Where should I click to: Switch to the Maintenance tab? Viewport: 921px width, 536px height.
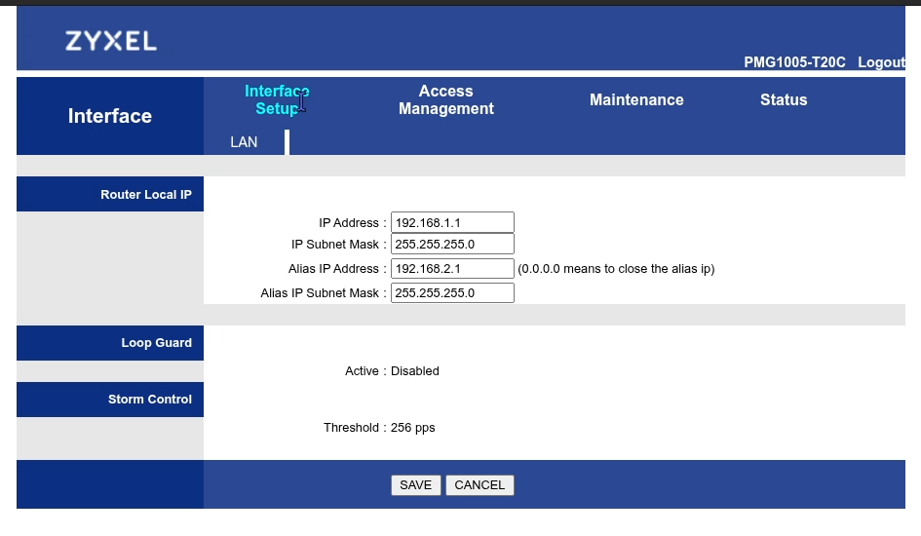[x=636, y=99]
